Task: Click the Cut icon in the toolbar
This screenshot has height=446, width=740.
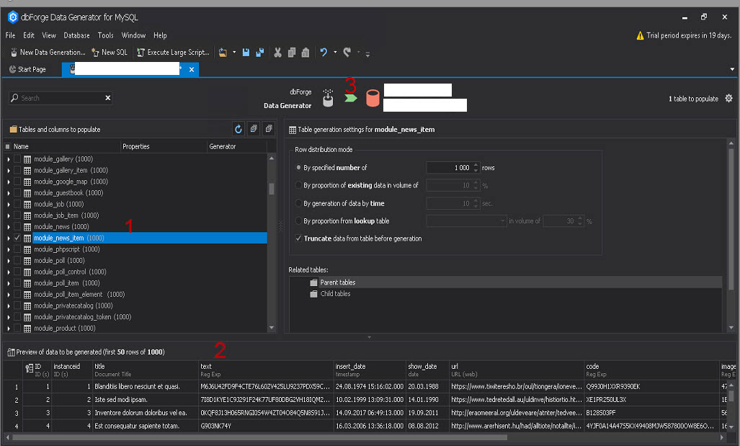Action: tap(277, 52)
